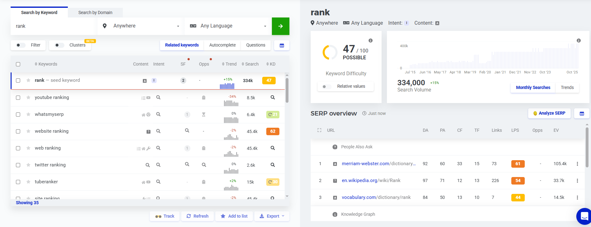The width and height of the screenshot is (591, 227).
Task: Check the whatsmyserp row checkbox
Action: coord(18,115)
